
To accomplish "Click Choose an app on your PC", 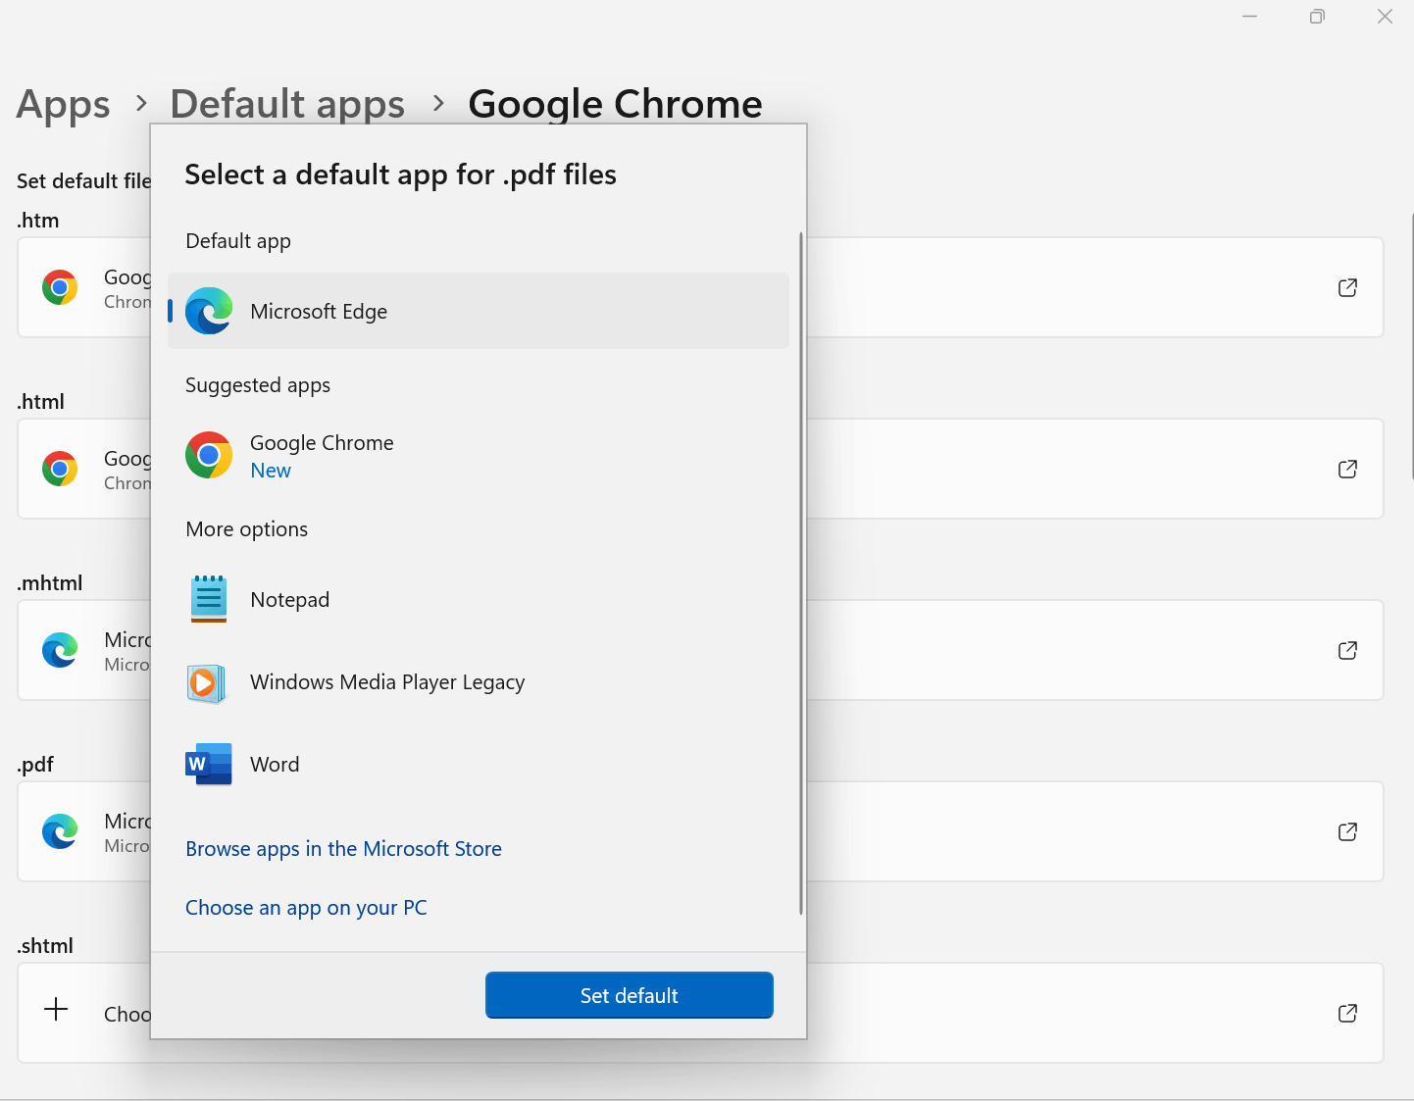I will tap(306, 908).
